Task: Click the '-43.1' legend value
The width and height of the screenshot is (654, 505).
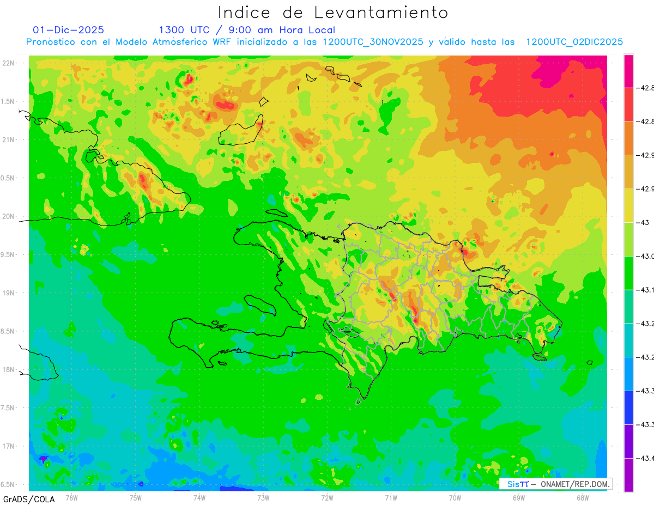Action: [x=646, y=290]
